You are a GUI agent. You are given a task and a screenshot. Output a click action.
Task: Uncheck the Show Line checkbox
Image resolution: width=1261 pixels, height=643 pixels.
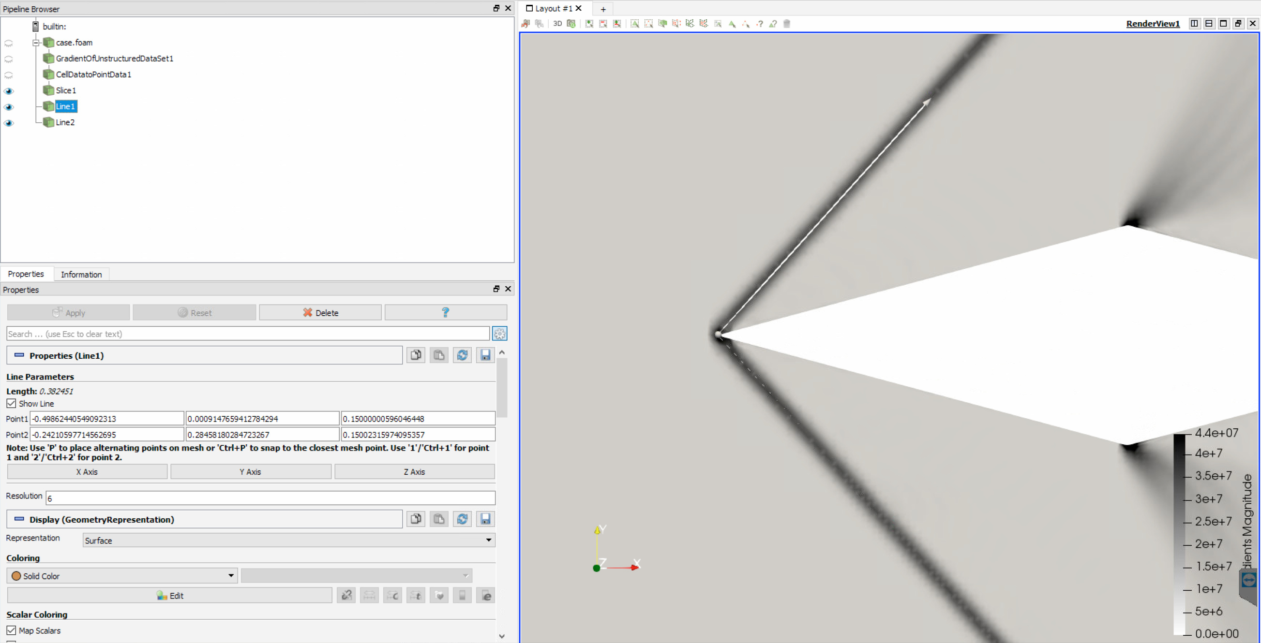tap(11, 403)
